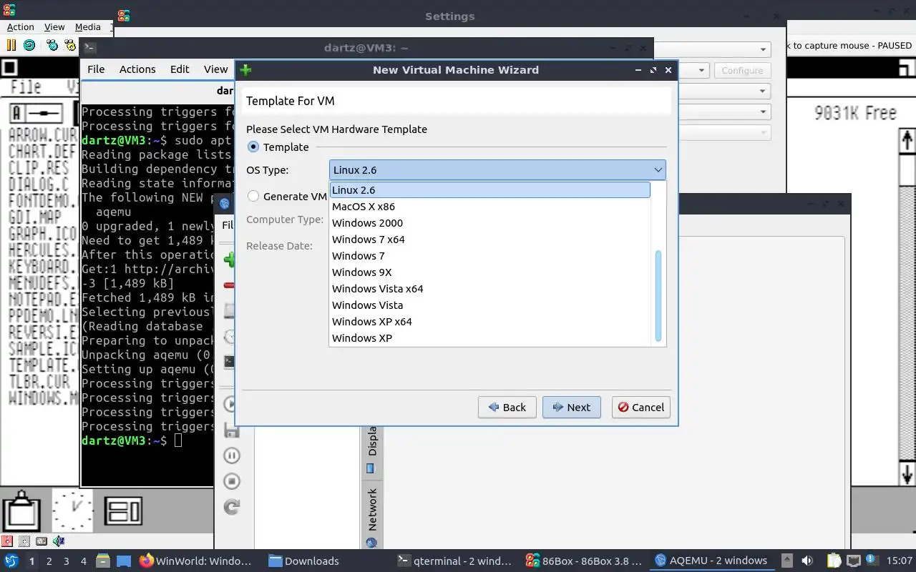916x572 pixels.
Task: Open the qterminal Actions menu
Action: point(137,69)
